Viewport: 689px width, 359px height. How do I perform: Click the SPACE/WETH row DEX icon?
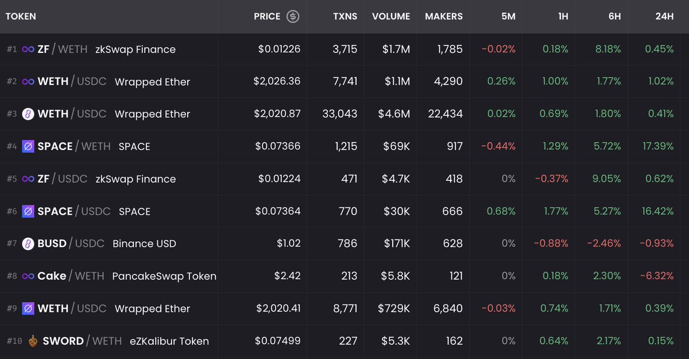click(x=28, y=146)
